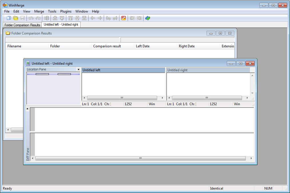The width and height of the screenshot is (290, 193).
Task: Click the New document toolbar icon
Action: pos(9,18)
